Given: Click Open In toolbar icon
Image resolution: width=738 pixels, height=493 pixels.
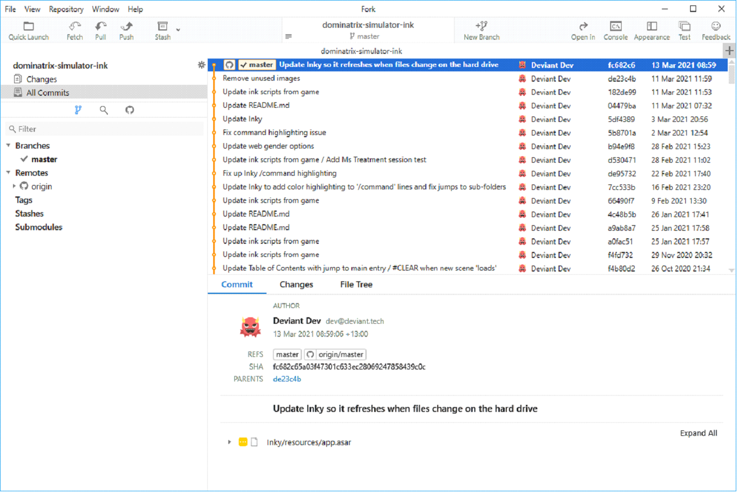Looking at the screenshot, I should [x=583, y=31].
